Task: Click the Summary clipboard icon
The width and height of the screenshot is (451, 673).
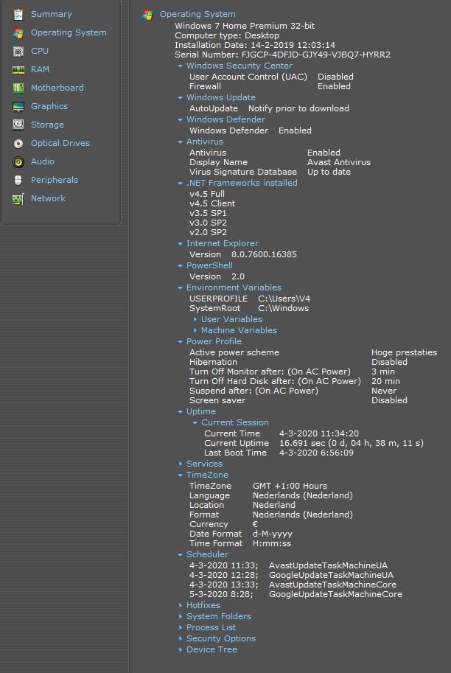Action: [18, 14]
